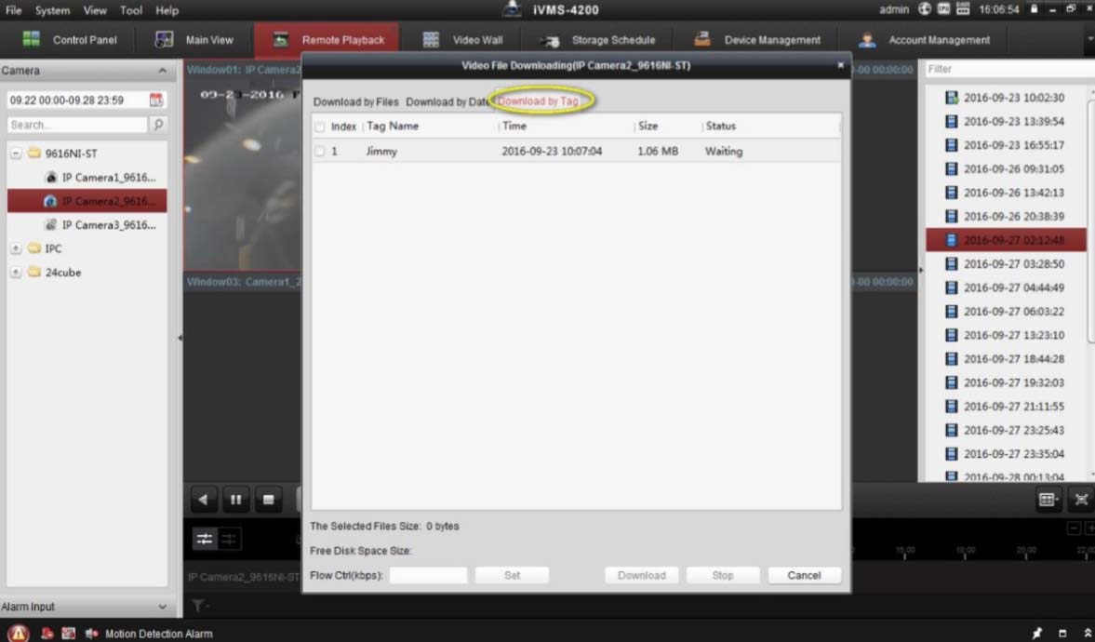Click the Flow Ctrl kbps input field
The image size is (1095, 642).
428,575
